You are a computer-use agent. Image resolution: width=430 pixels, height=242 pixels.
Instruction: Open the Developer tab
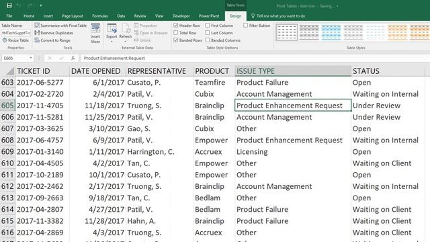tap(181, 16)
